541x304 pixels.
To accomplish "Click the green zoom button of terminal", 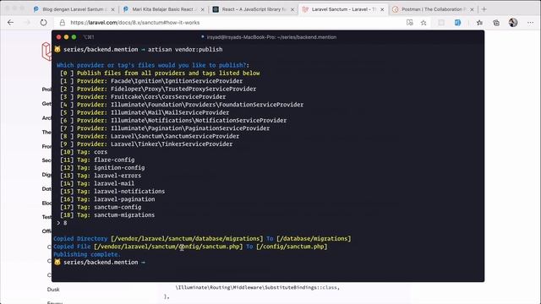I will click(74, 37).
